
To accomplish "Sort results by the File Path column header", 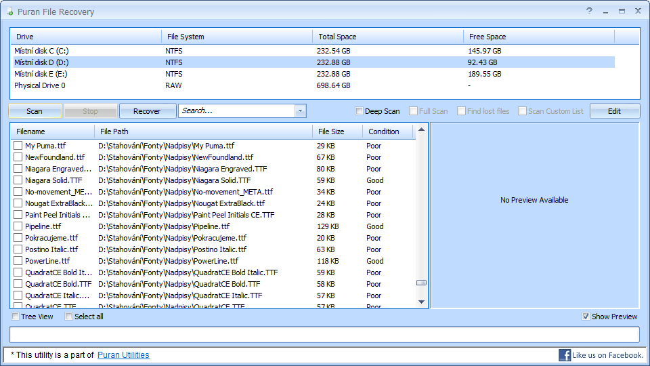I will tap(203, 131).
